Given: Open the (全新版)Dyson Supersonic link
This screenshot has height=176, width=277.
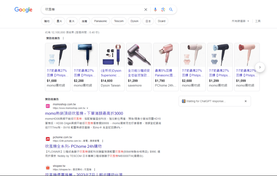Looking at the screenshot, I should coord(111,73).
